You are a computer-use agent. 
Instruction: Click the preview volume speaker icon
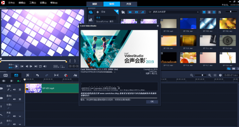point(45,66)
